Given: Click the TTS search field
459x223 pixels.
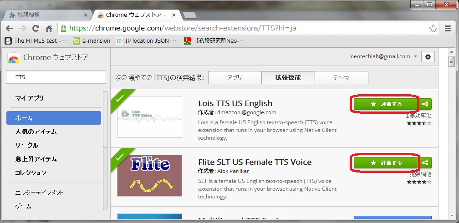Looking at the screenshot, I should point(56,77).
